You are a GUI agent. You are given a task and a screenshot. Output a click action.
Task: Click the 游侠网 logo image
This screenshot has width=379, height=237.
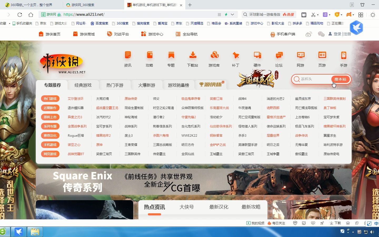63,63
